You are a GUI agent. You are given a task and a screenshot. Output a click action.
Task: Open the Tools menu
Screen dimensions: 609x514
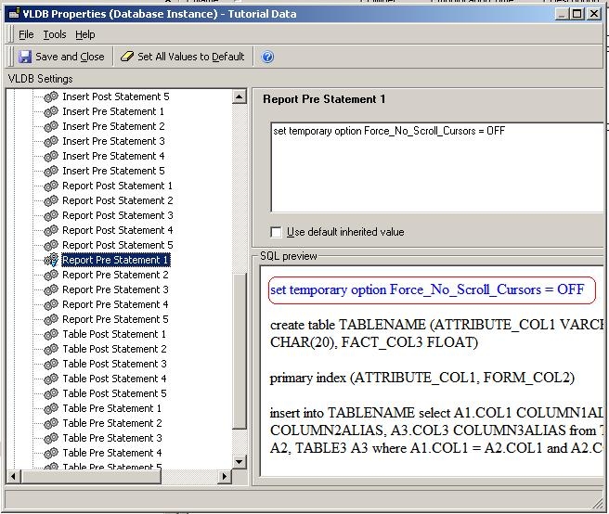pyautogui.click(x=55, y=34)
